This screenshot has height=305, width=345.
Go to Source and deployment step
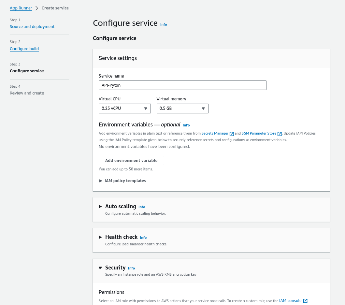point(32,27)
